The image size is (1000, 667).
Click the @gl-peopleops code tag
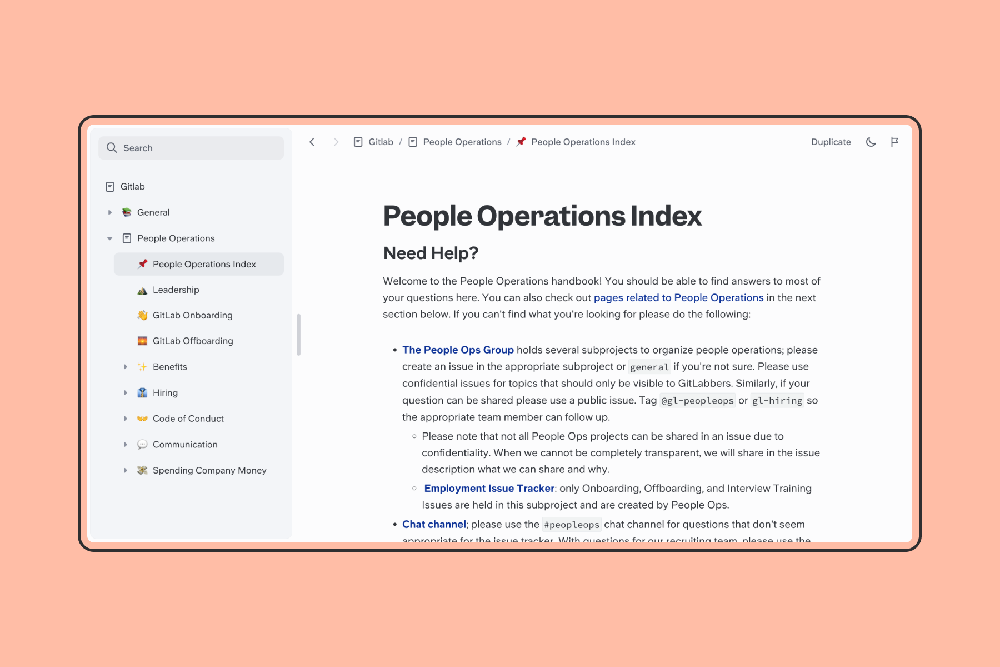click(x=698, y=401)
